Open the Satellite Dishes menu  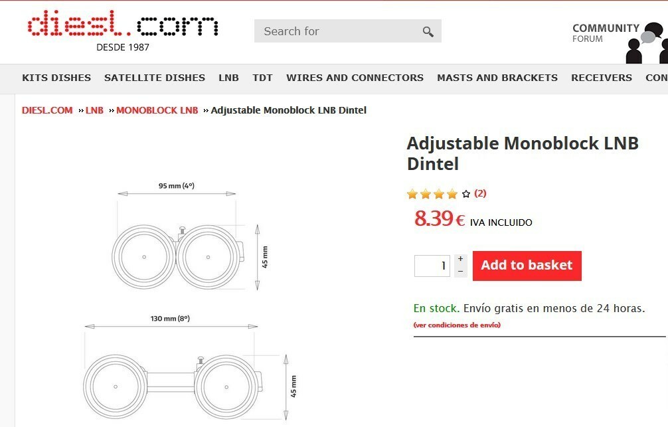pos(155,78)
